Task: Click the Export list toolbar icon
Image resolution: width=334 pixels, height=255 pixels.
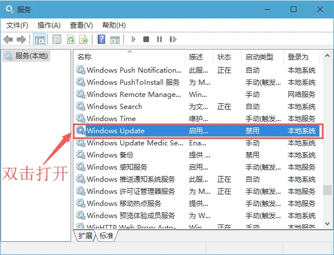Action: [x=84, y=39]
